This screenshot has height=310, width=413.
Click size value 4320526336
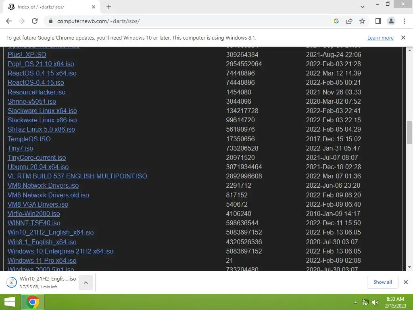pos(244,242)
